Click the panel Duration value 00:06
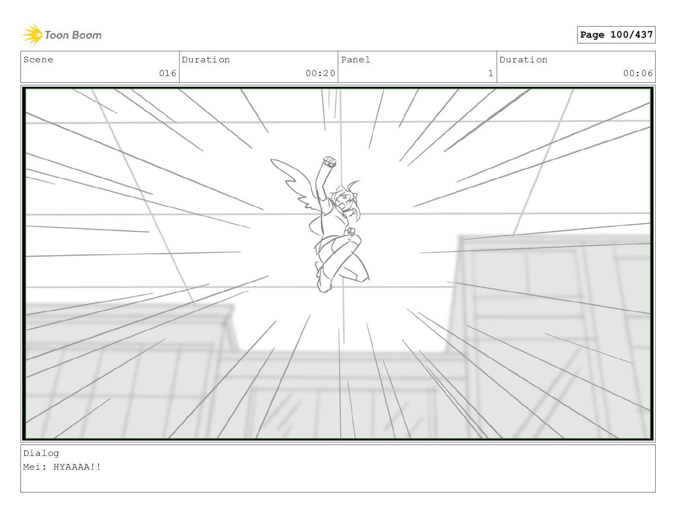 pos(638,73)
